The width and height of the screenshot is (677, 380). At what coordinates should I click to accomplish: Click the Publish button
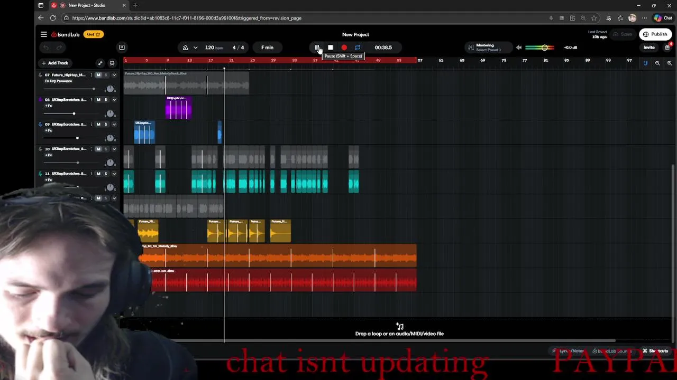[x=655, y=34]
